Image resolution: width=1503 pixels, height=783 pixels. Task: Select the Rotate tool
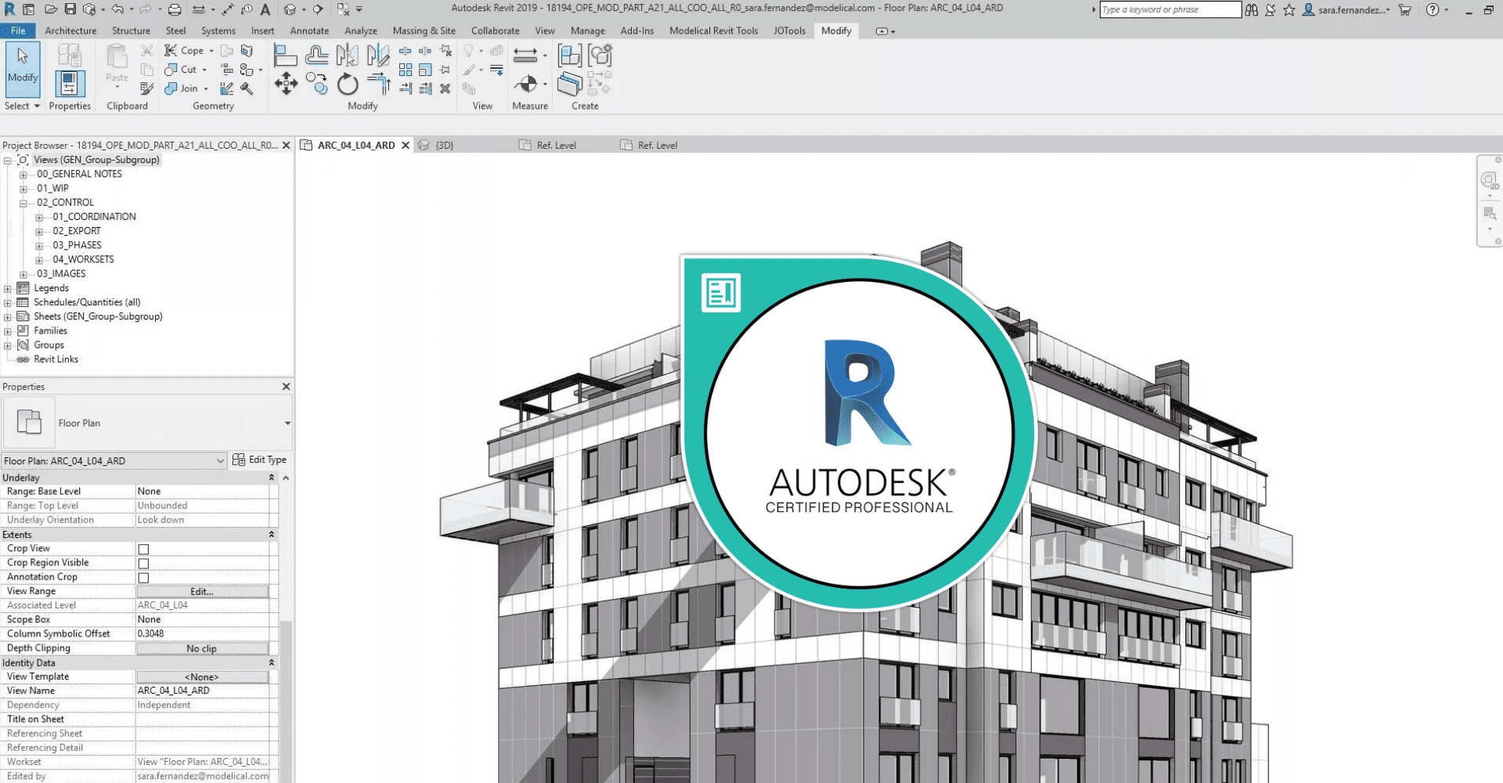[x=348, y=83]
